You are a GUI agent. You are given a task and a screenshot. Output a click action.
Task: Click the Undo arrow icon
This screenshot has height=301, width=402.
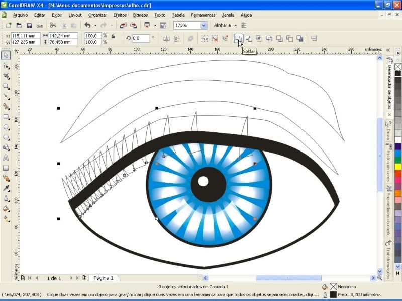tap(87, 25)
